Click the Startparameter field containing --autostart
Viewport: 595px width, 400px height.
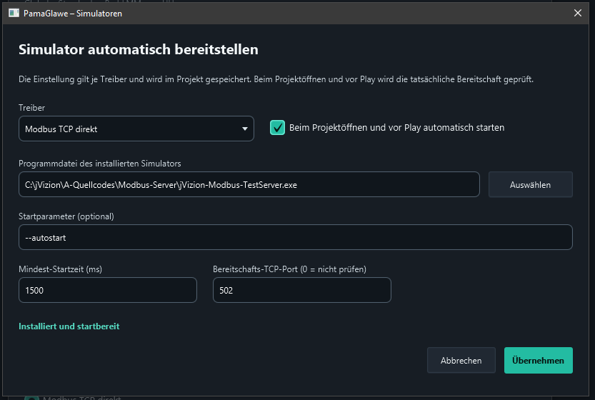295,237
